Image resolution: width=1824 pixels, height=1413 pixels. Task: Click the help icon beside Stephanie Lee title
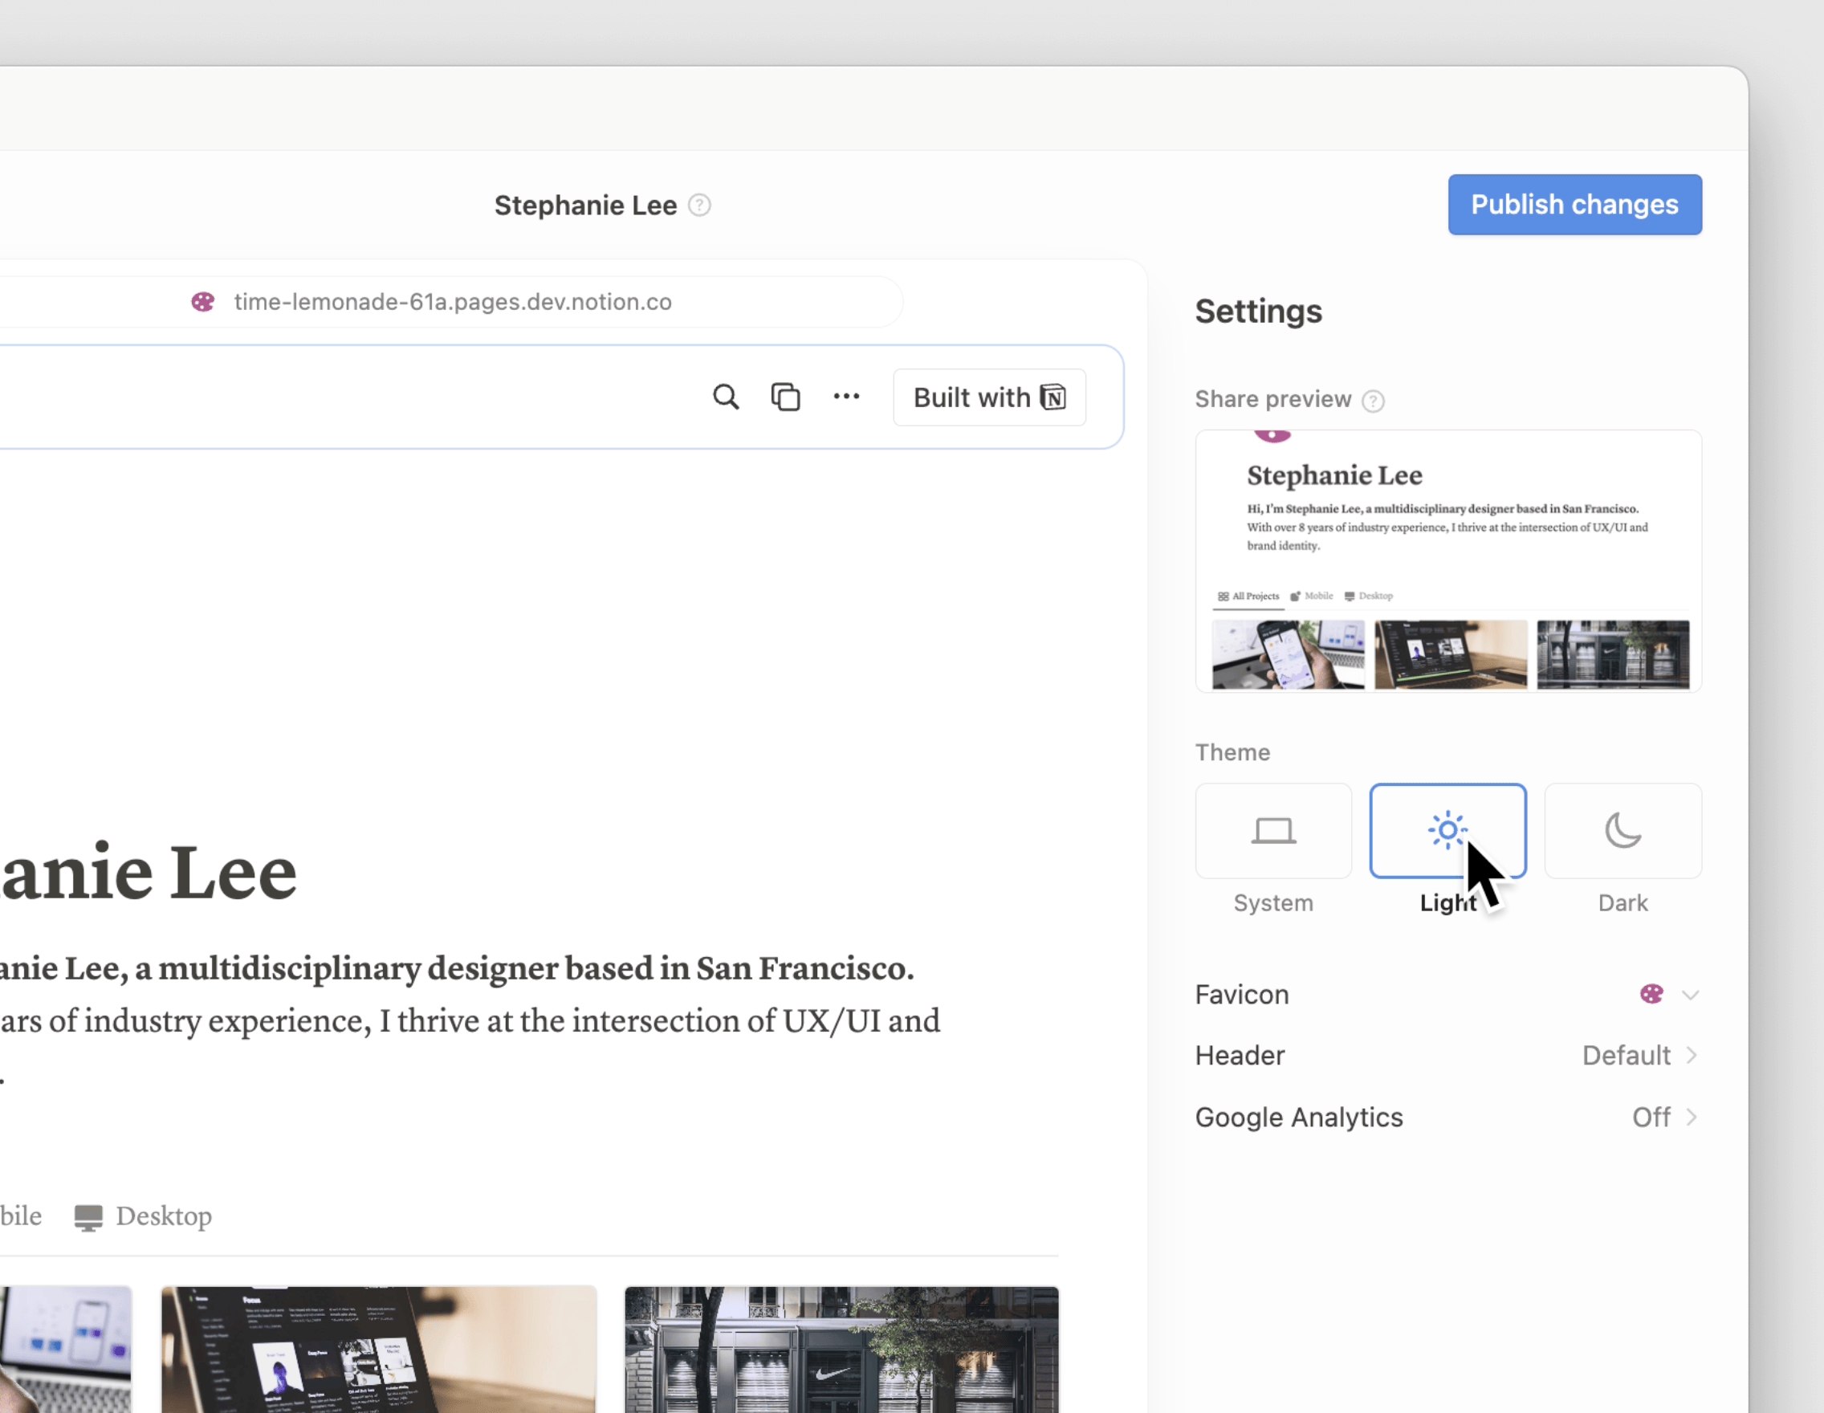pyautogui.click(x=700, y=206)
